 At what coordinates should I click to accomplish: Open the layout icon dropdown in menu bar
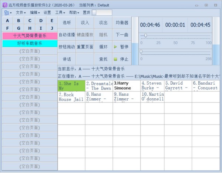[8, 13]
